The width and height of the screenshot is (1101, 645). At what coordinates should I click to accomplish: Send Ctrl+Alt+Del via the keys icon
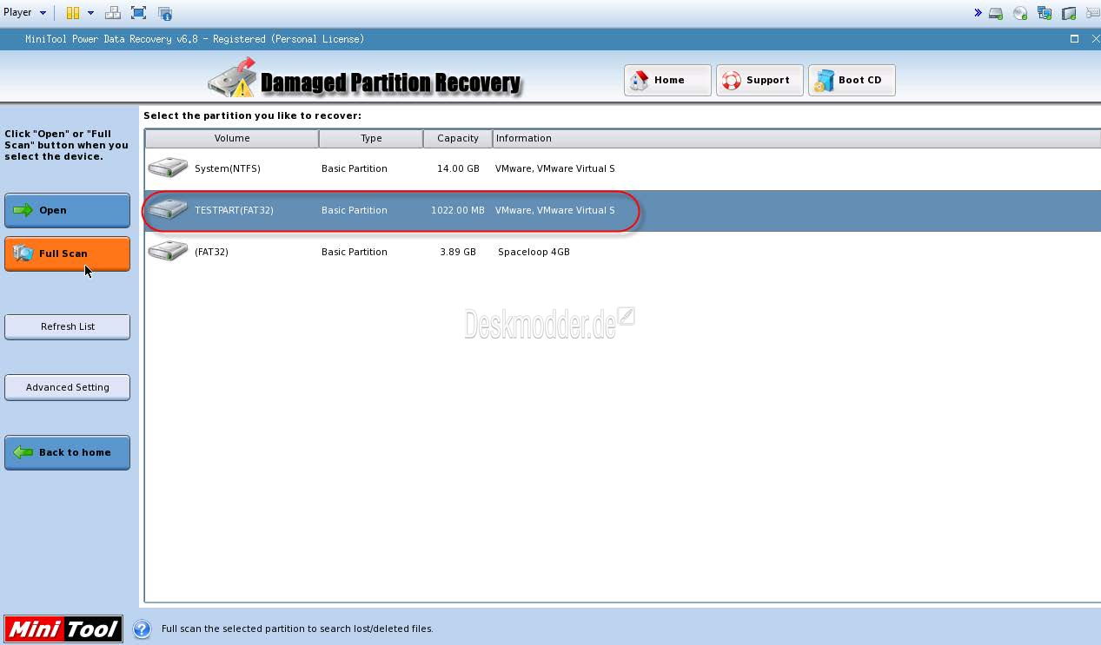[113, 13]
